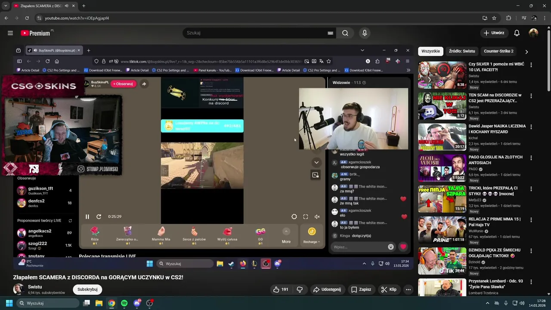Open Chrome three-dot menu
Screen dimensions: 551x310
click(545, 18)
